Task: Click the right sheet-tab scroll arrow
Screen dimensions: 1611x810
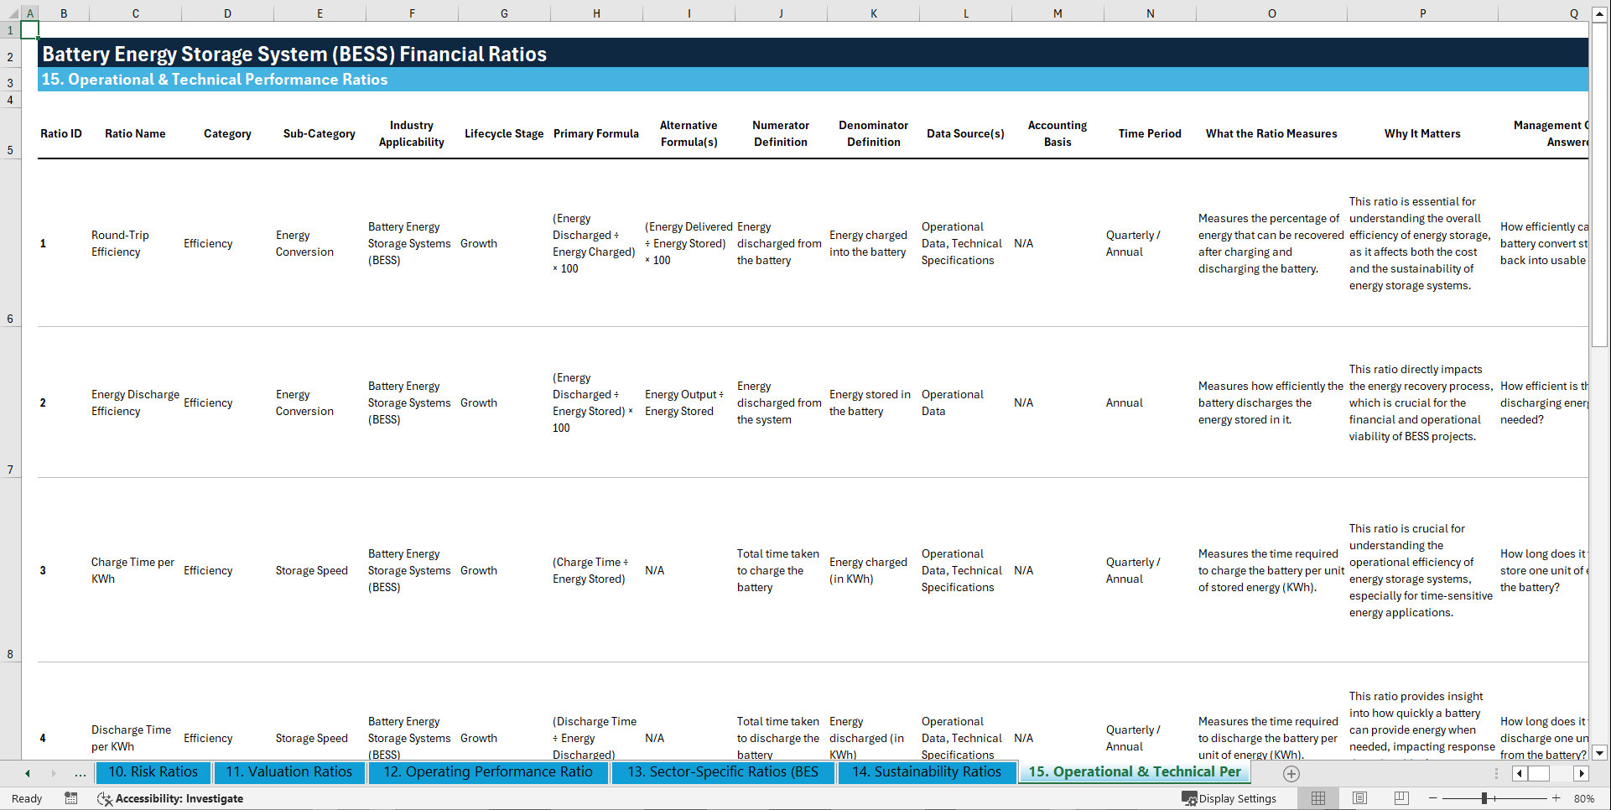Action: tap(52, 773)
